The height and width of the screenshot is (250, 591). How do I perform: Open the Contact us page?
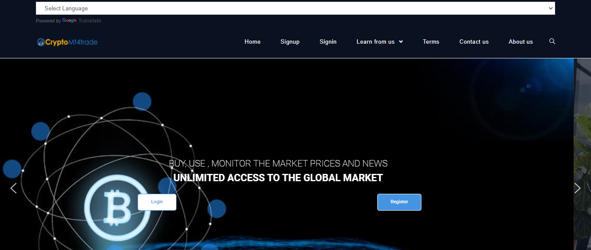pyautogui.click(x=474, y=42)
